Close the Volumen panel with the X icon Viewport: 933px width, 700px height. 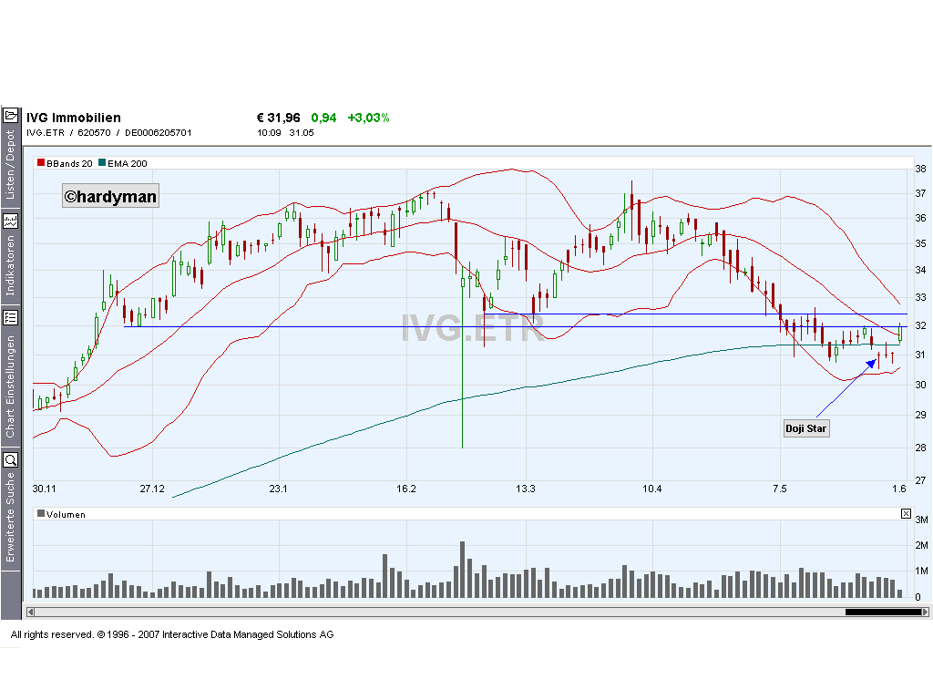(x=905, y=513)
